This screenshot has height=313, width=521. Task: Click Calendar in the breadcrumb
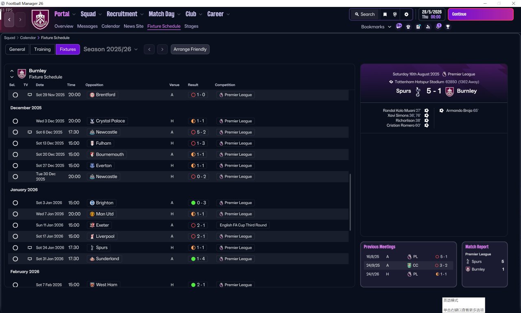pyautogui.click(x=28, y=38)
